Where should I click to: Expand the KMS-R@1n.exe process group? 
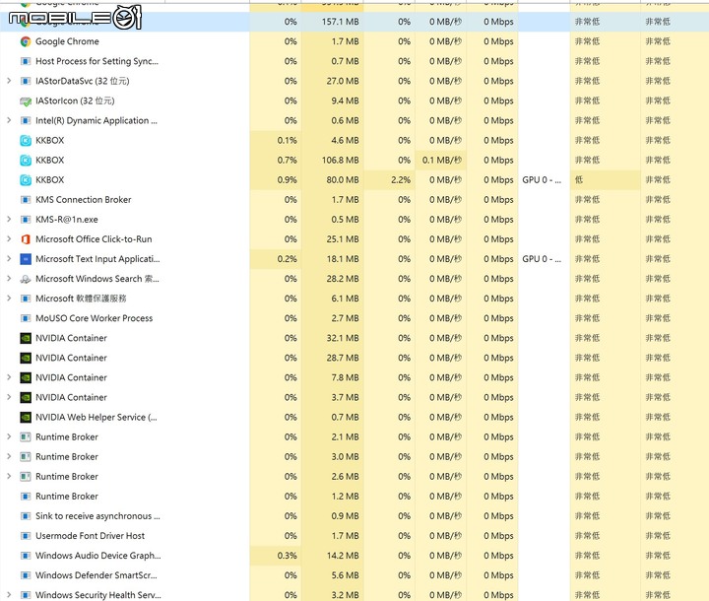click(x=9, y=220)
